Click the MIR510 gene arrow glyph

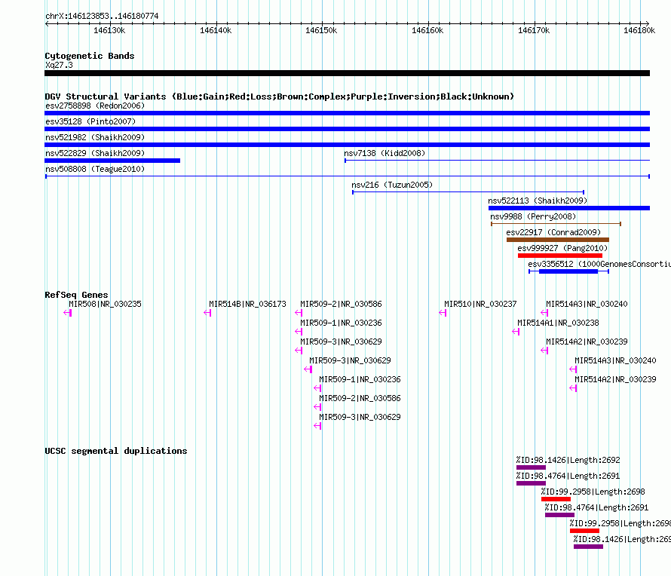[443, 313]
